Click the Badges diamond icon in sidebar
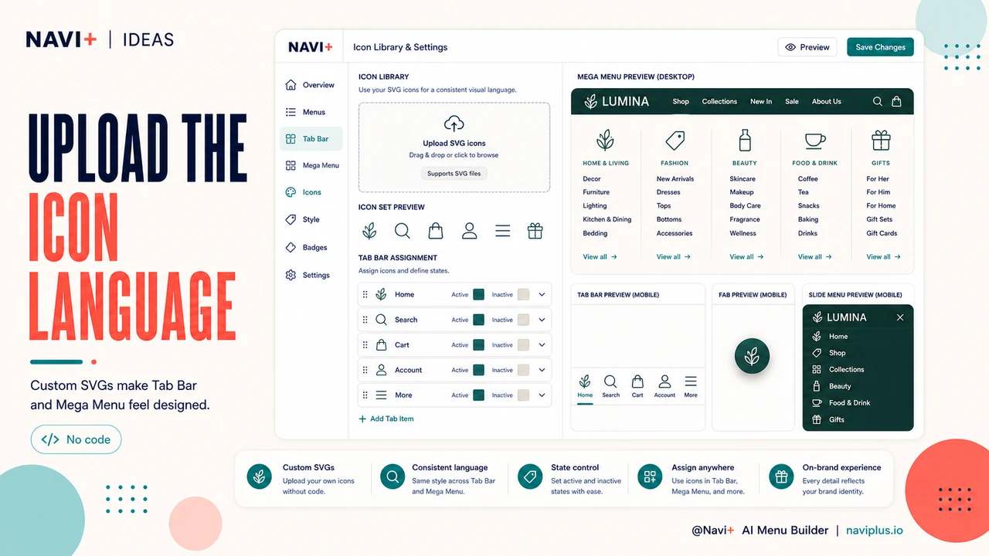 pyautogui.click(x=291, y=247)
